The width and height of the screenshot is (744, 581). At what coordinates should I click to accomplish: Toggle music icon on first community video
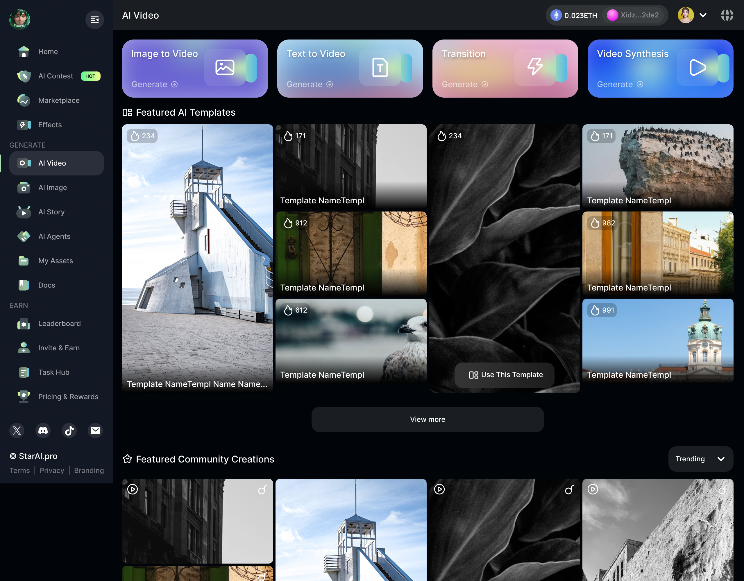coord(262,490)
